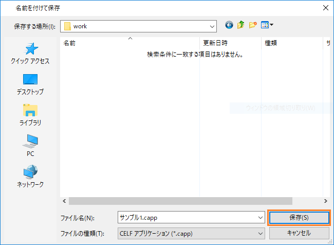Viewport: 334px width, 245px height.
Task: Click the horizontal scrollbar left arrow
Action: click(64, 201)
